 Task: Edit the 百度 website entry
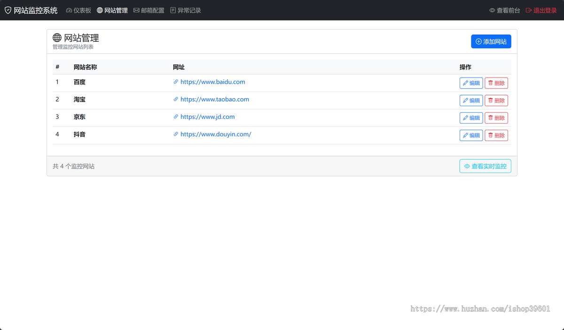(471, 83)
